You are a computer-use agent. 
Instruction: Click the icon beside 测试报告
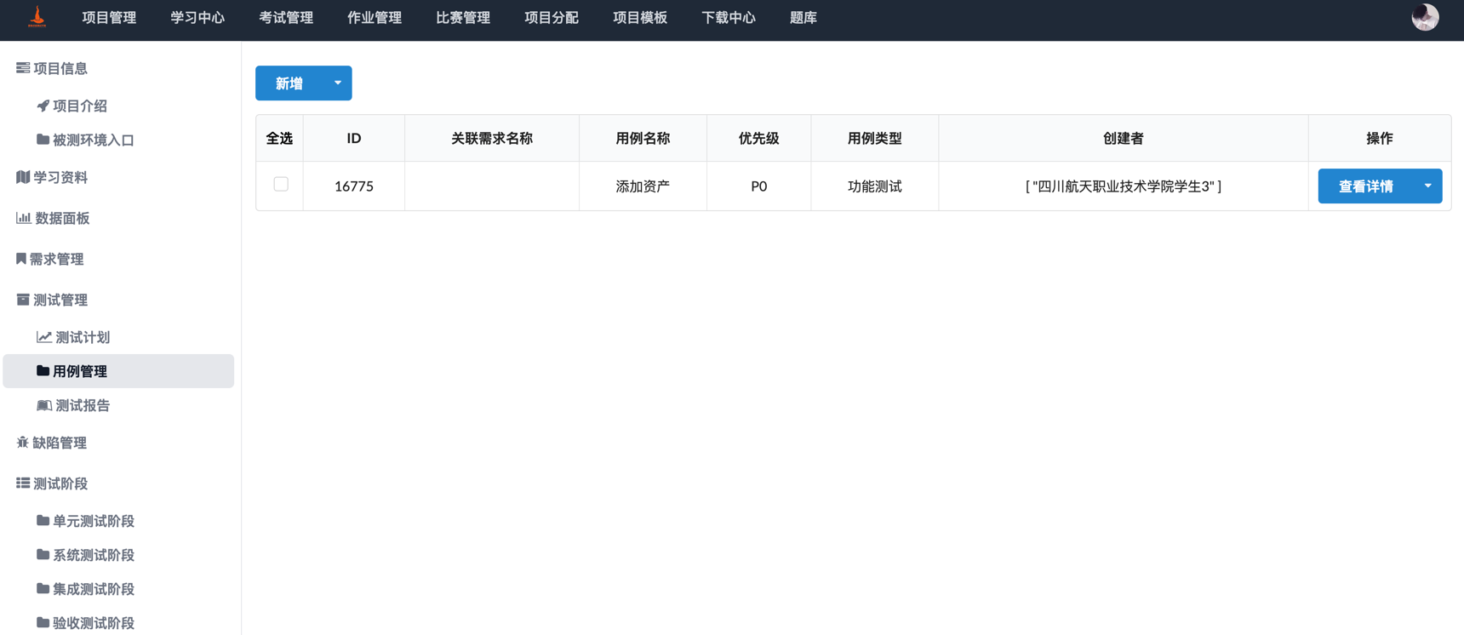(x=44, y=405)
